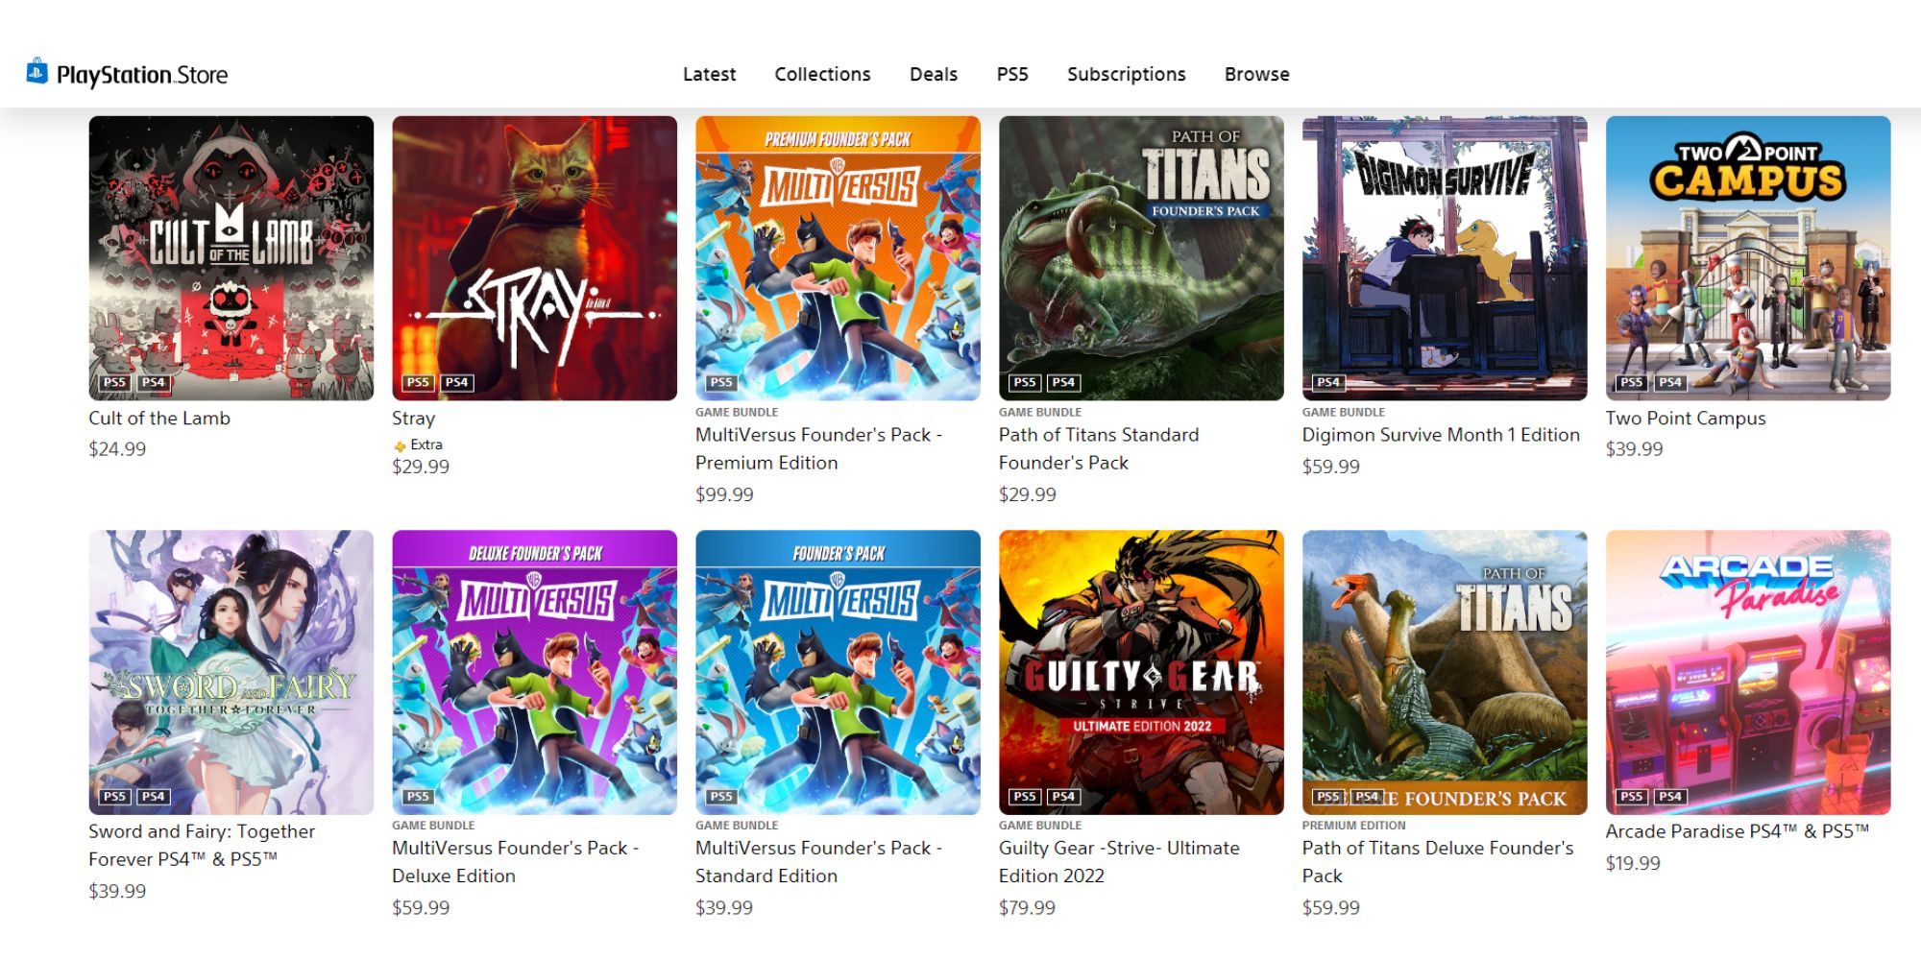Open the Two Point Campus cover art
Viewport: 1921px width, 960px height.
click(1748, 258)
